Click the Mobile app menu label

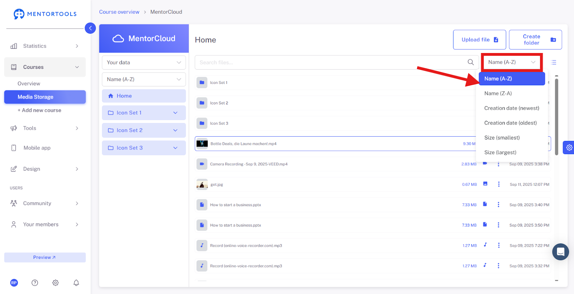37,148
